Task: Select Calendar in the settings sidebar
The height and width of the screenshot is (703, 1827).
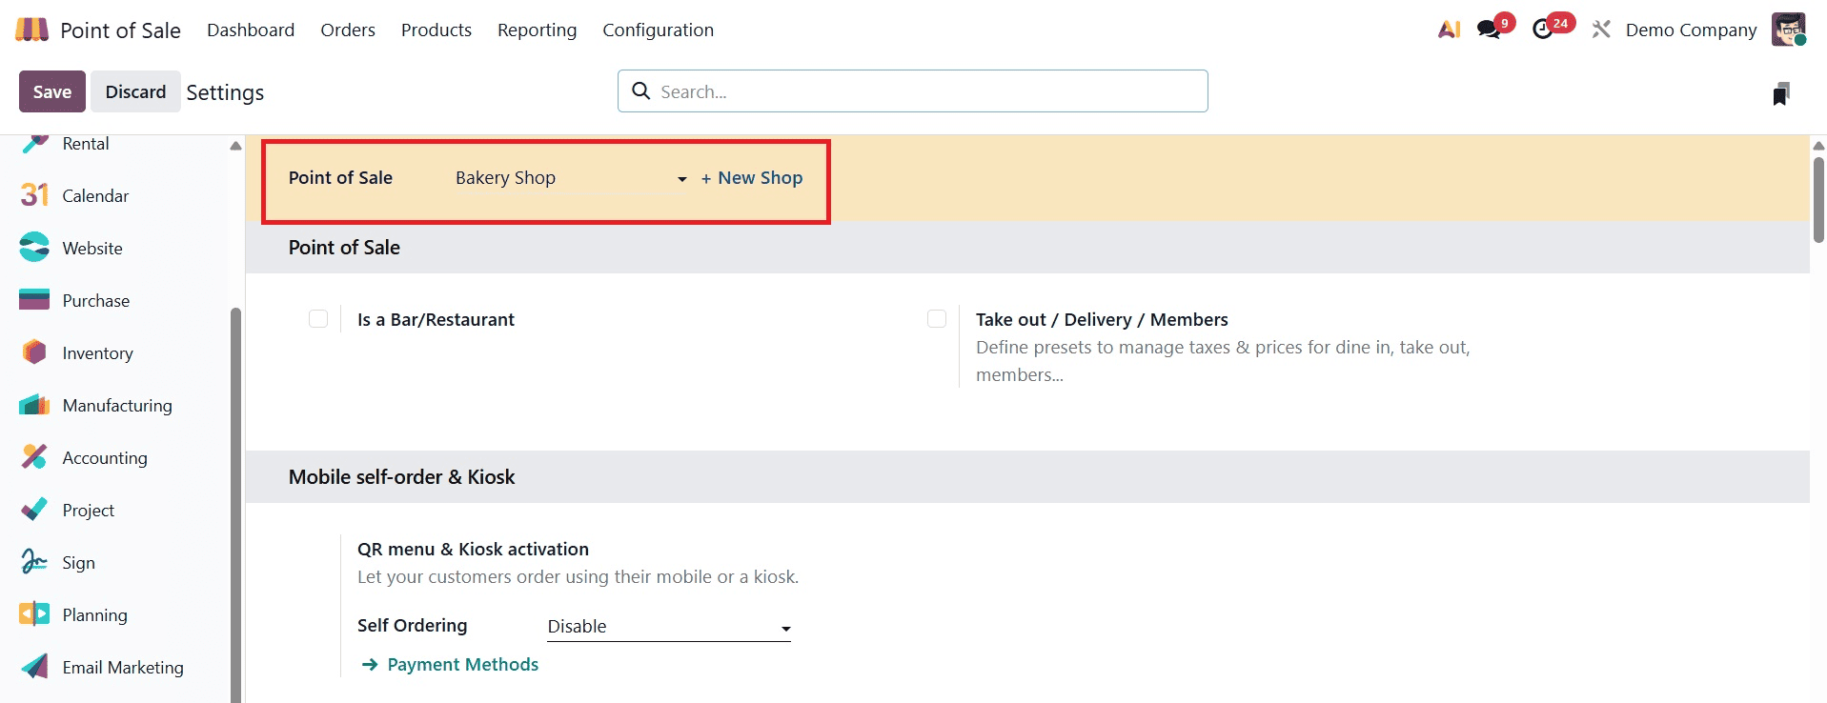Action: [x=95, y=196]
